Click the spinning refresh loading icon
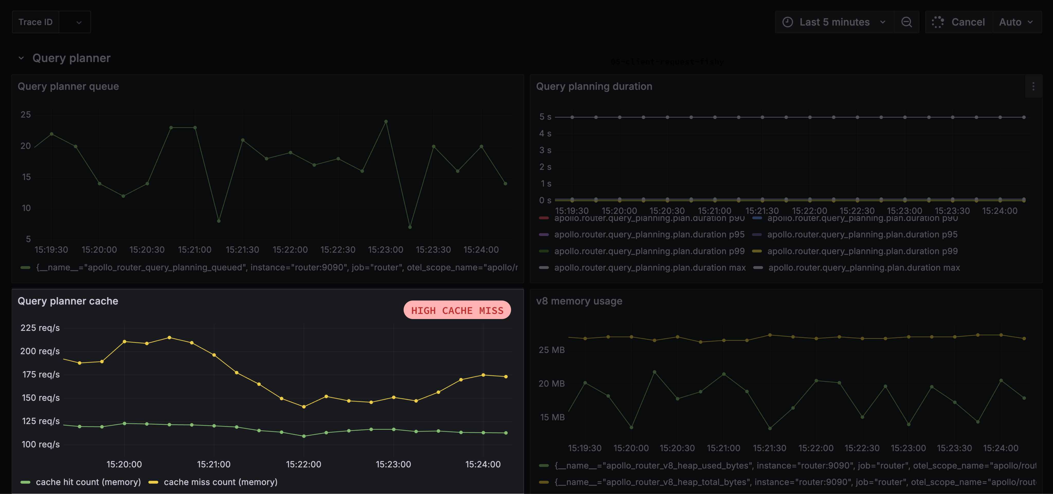Viewport: 1053px width, 494px height. coord(938,22)
